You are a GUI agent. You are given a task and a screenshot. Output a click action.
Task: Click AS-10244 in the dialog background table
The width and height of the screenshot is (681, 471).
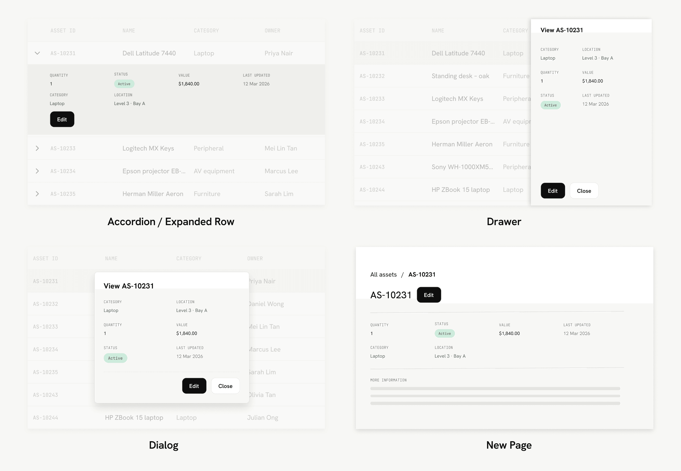pyautogui.click(x=45, y=418)
